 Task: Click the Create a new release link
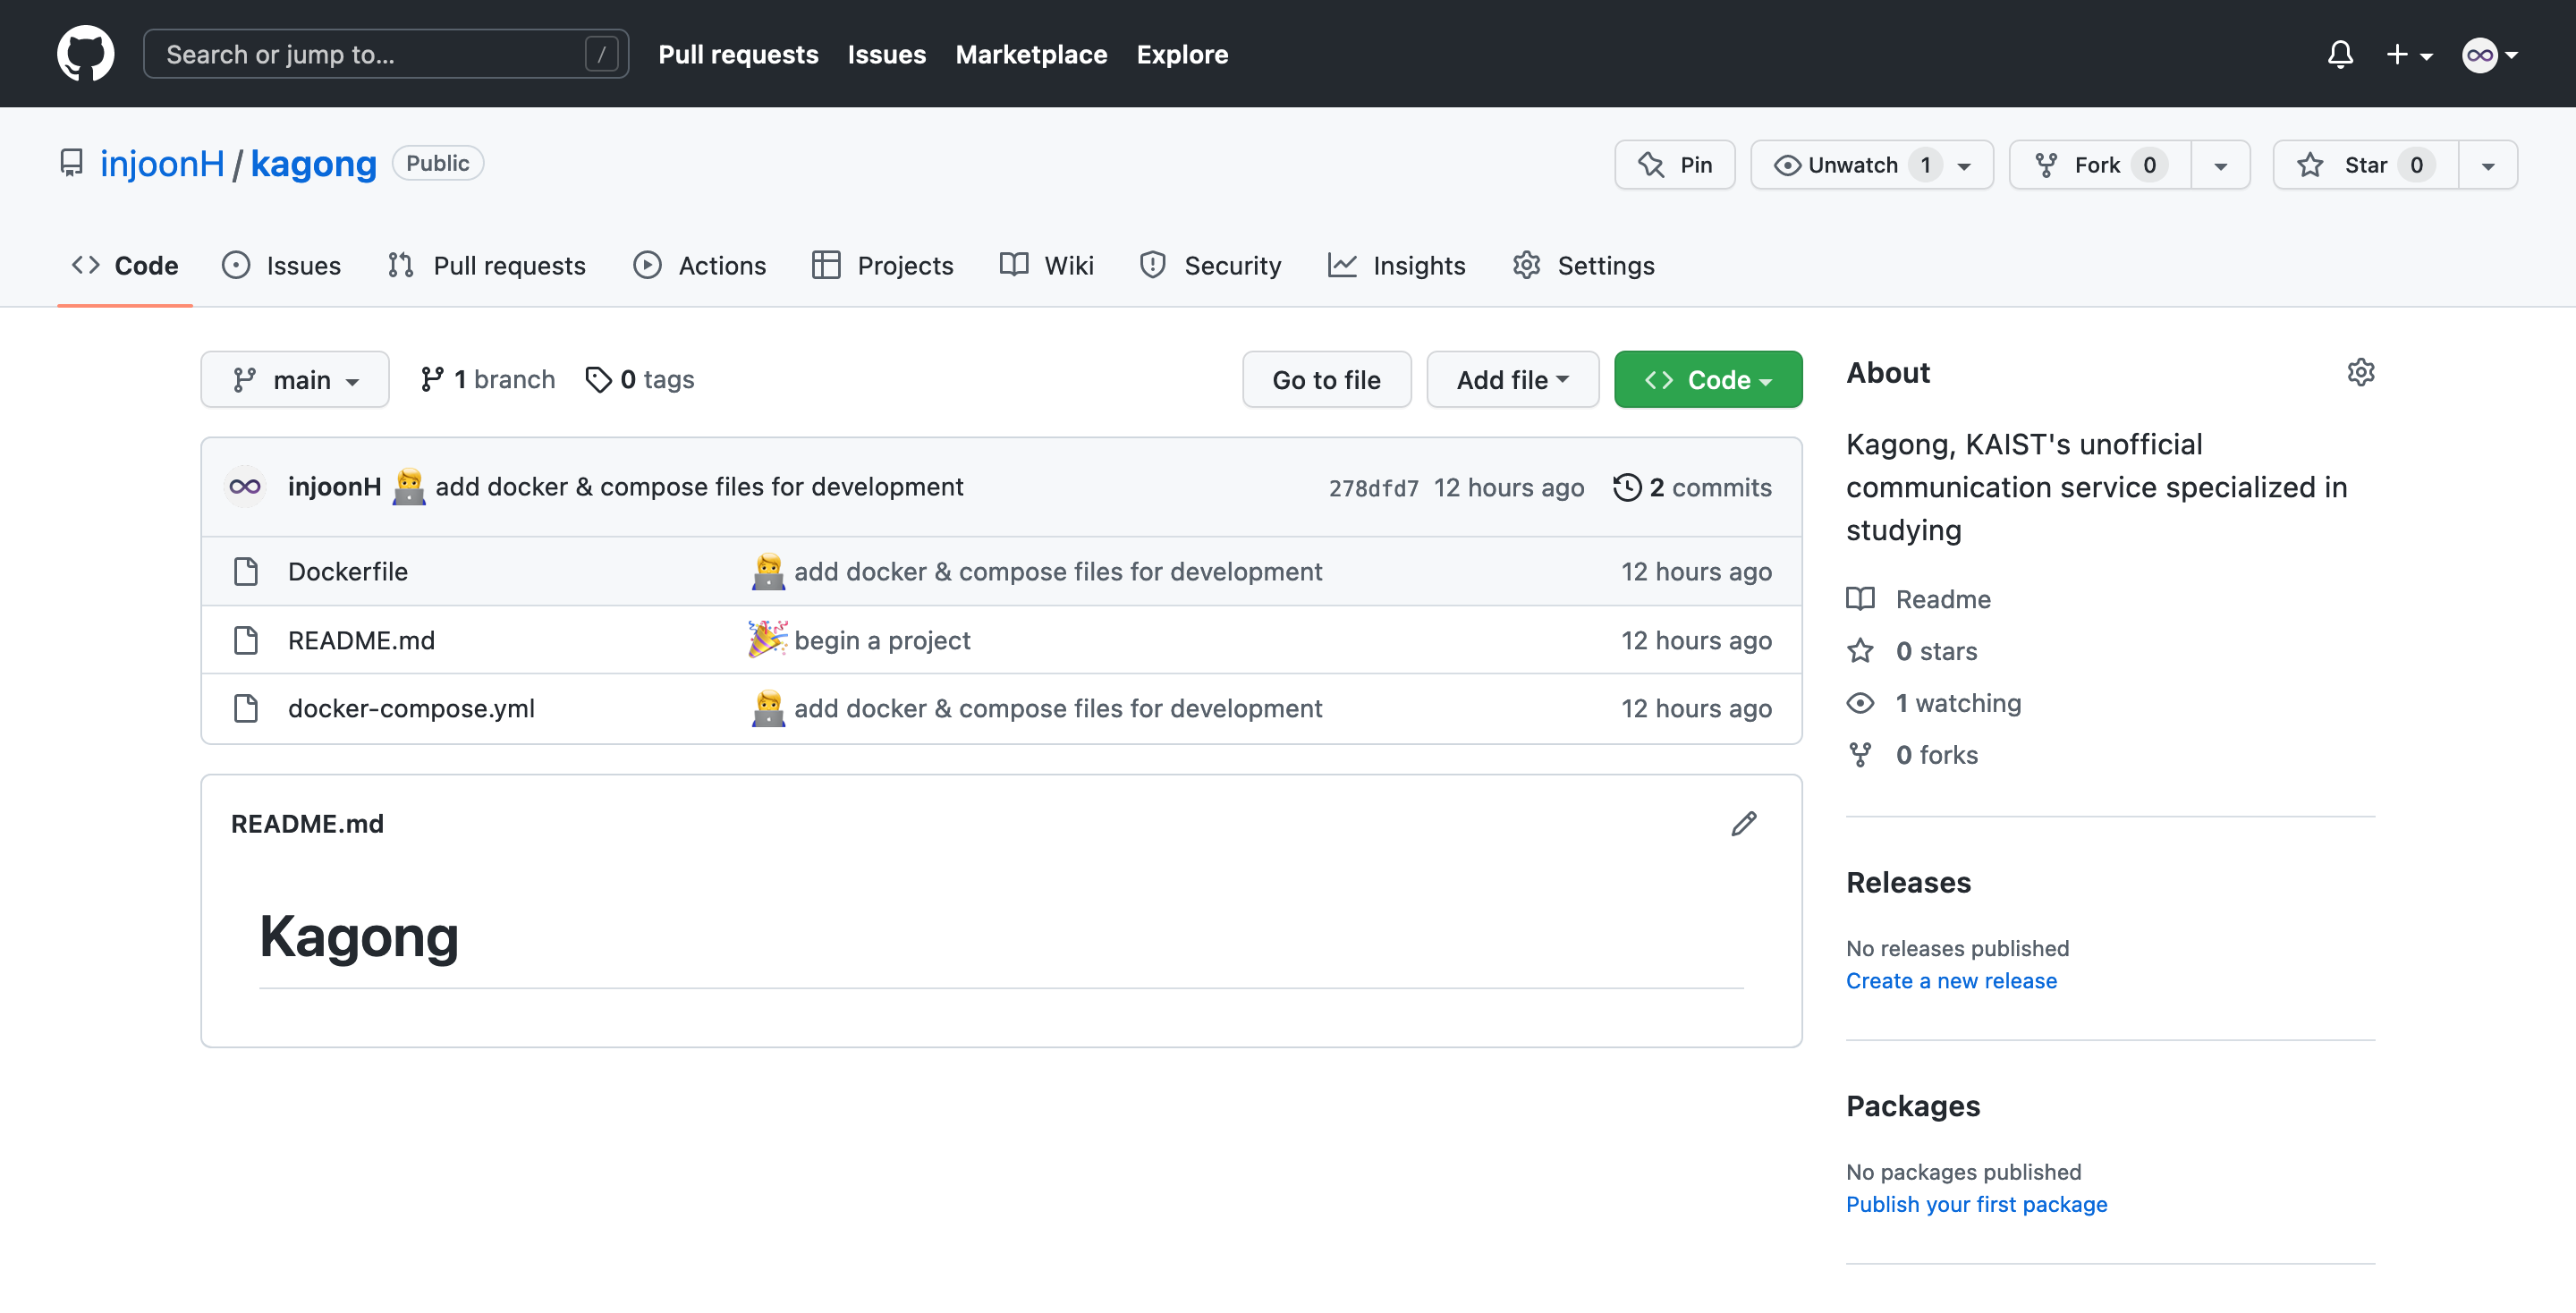tap(1951, 981)
